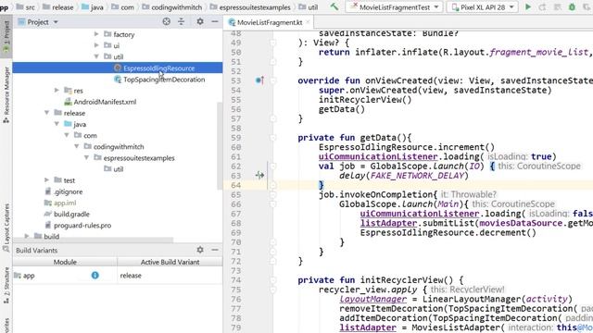Image resolution: width=593 pixels, height=333 pixels.
Task: Hide the Project panel with minus icon
Action: 215,22
